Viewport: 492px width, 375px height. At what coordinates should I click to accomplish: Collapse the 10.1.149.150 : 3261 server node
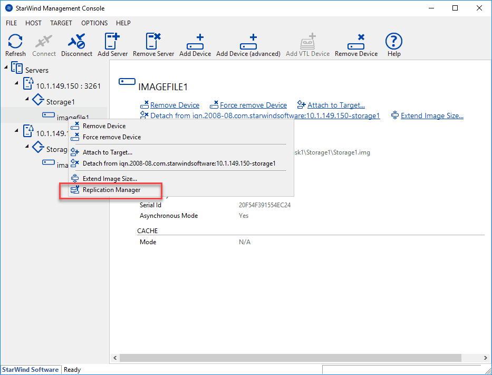(17, 82)
